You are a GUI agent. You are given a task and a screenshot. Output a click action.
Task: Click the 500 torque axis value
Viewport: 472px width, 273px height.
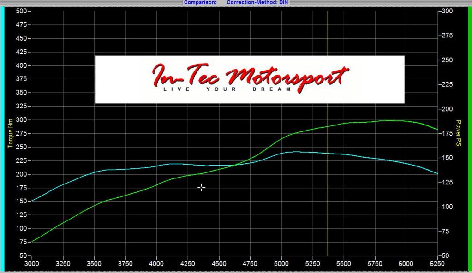click(x=21, y=11)
